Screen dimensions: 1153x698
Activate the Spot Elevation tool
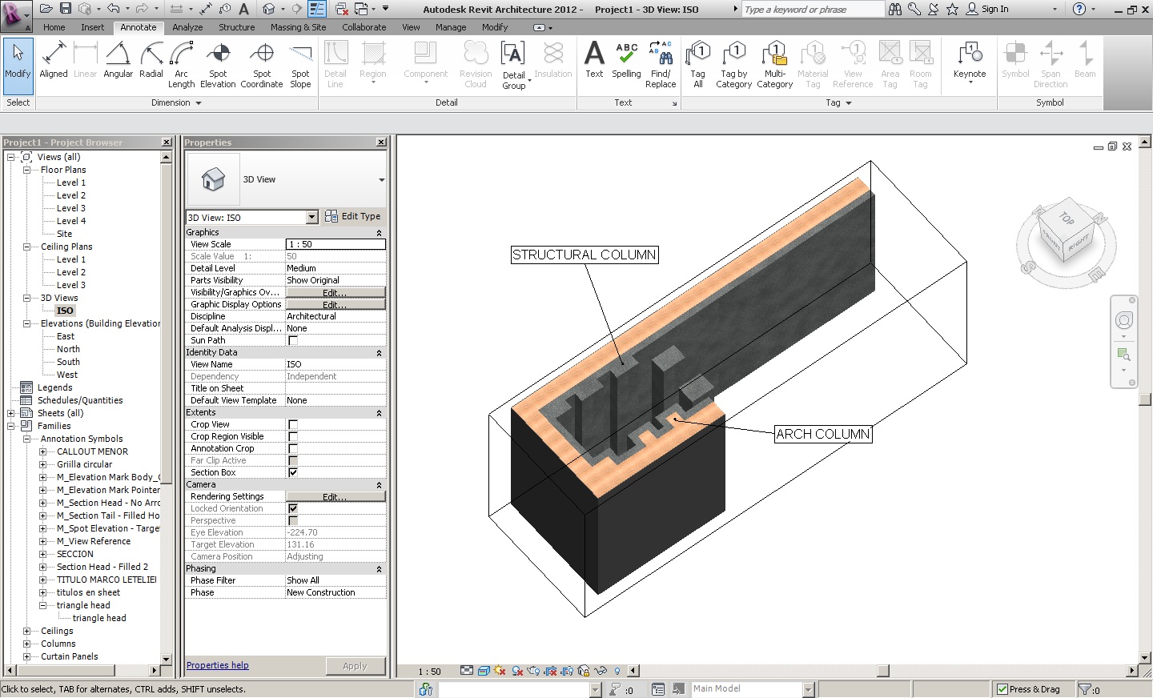pyautogui.click(x=218, y=64)
